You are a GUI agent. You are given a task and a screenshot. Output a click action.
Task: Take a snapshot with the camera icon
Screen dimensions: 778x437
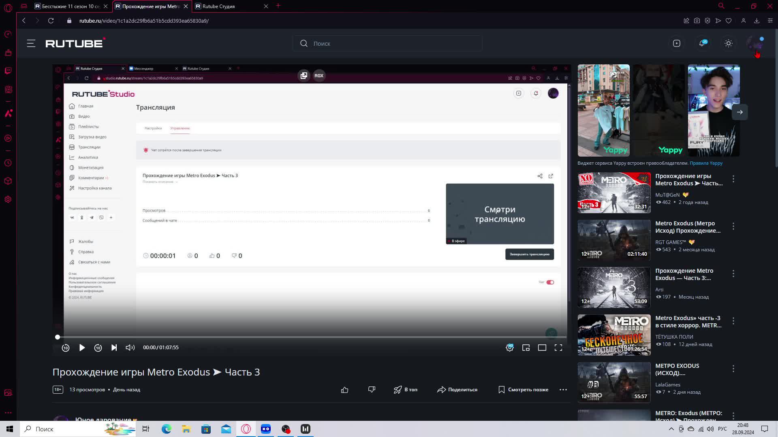(x=697, y=21)
